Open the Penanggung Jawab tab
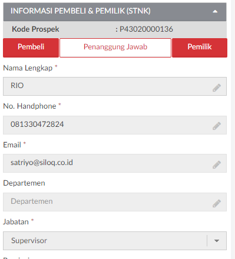Image resolution: width=235 pixels, height=259 pixels. pyautogui.click(x=115, y=48)
